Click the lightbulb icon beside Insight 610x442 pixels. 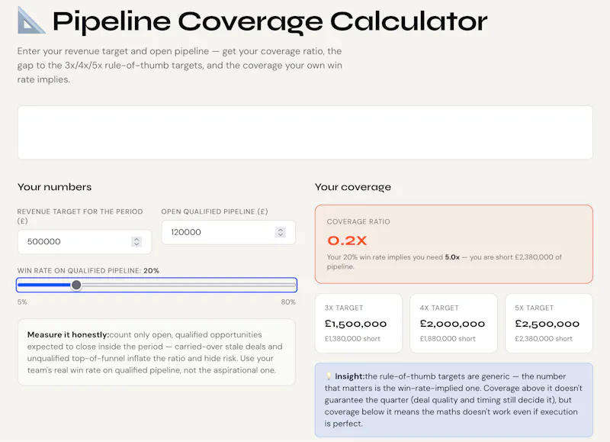(329, 376)
